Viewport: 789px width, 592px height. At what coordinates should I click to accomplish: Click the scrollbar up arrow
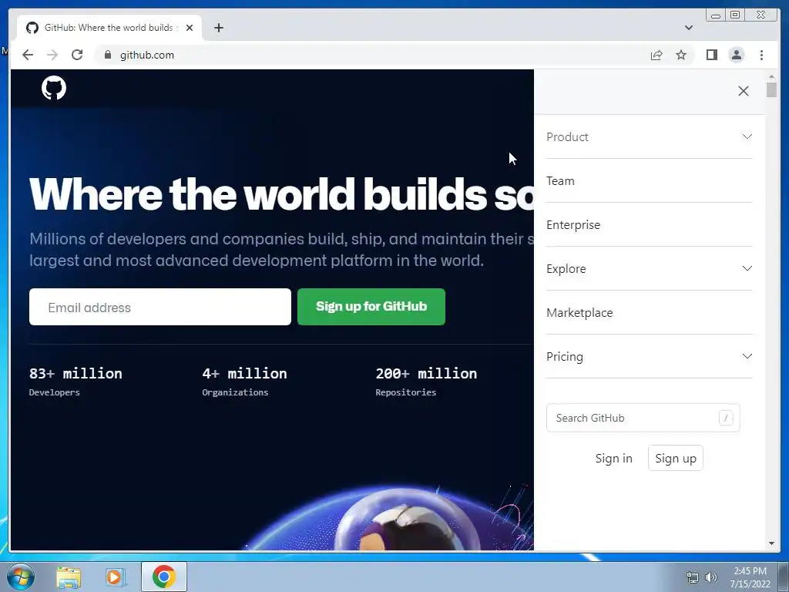[x=771, y=76]
